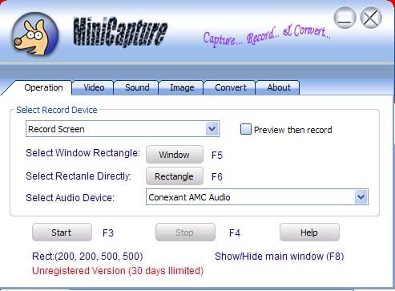This screenshot has height=291, width=395.
Task: Click the Unregistered Version notice
Action: pos(118,271)
